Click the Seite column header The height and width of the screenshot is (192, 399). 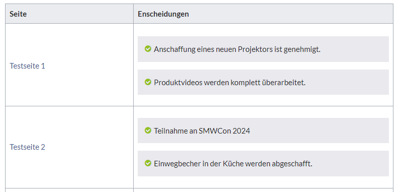(18, 14)
